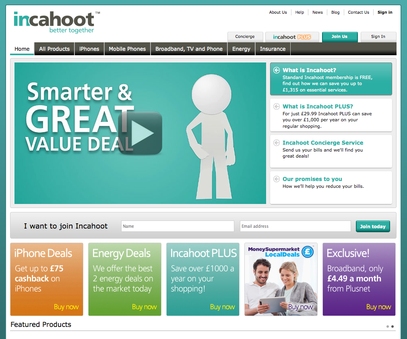407x339 pixels.
Task: Open the Energy nav menu item
Action: pos(241,49)
